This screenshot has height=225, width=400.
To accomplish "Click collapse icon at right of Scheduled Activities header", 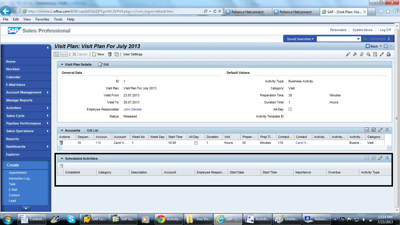I will click(x=387, y=158).
